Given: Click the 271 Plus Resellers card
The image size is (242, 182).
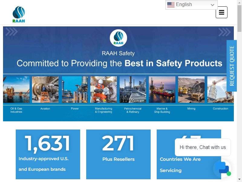Looking at the screenshot, I should [x=118, y=154].
